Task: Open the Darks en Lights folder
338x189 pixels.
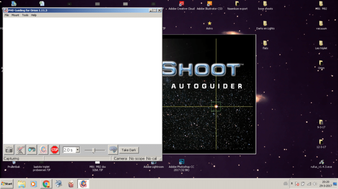Action: point(265,25)
